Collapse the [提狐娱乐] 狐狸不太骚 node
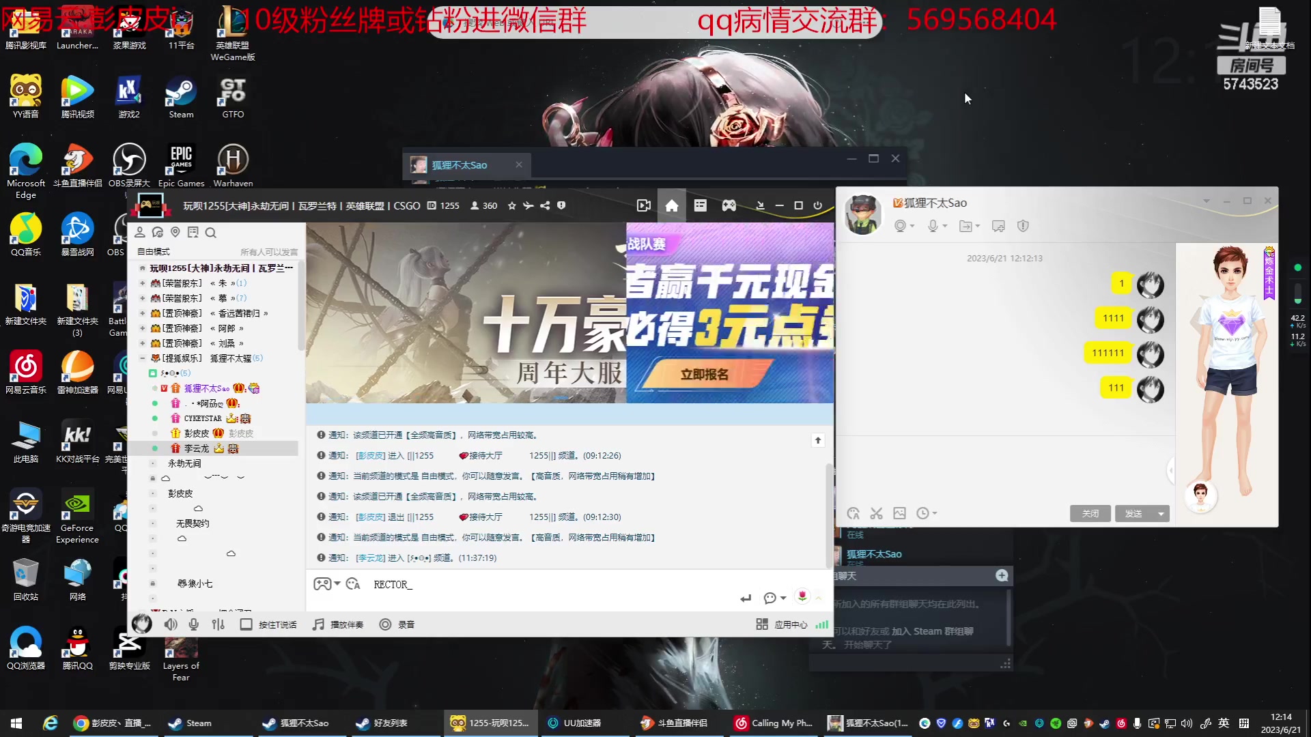The image size is (1311, 737). tap(143, 358)
